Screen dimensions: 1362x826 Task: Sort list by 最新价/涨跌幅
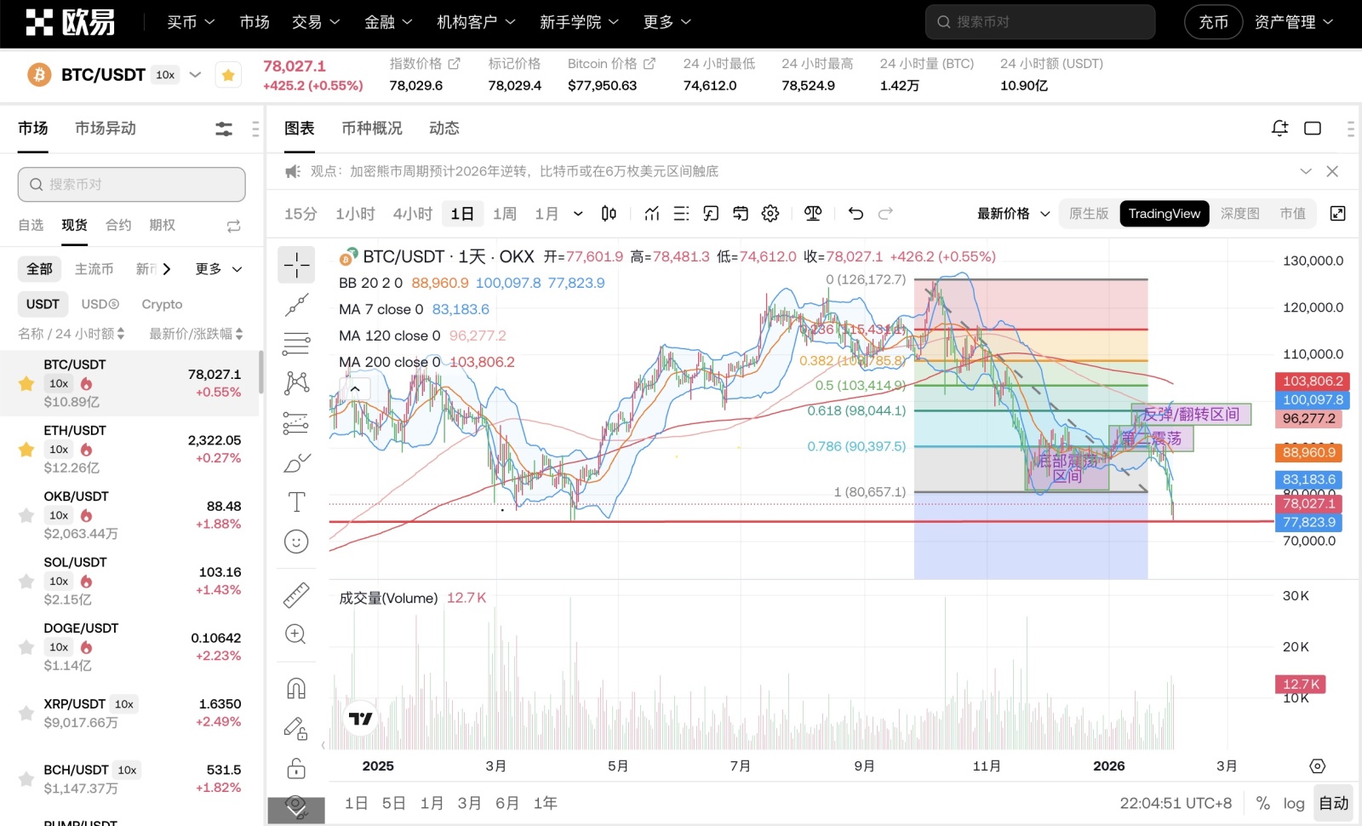click(x=196, y=334)
